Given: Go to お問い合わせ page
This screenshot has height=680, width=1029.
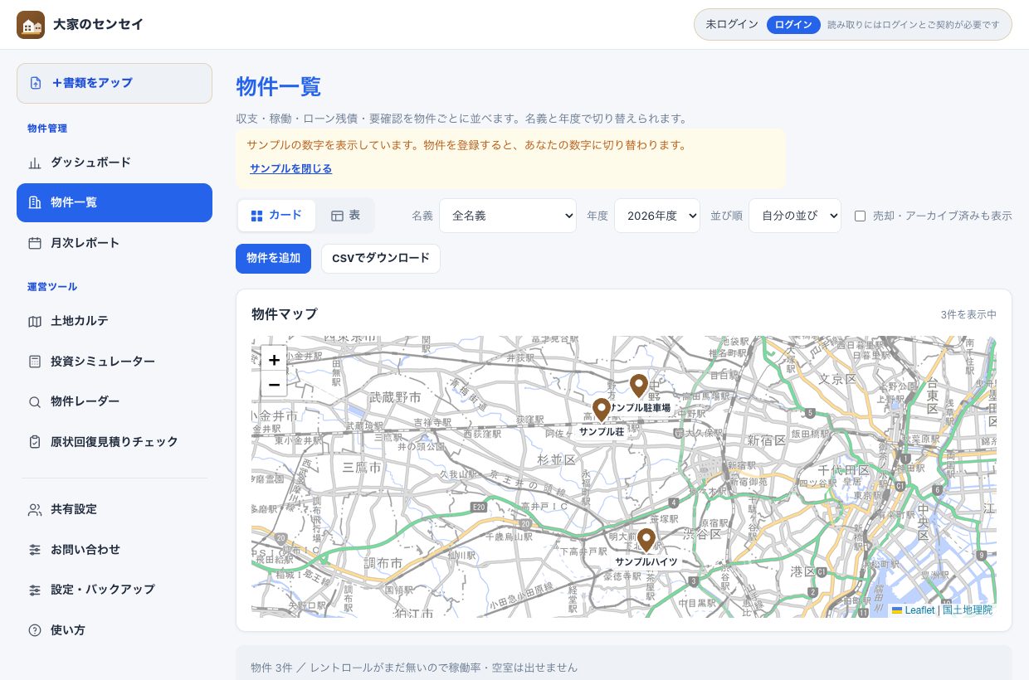Looking at the screenshot, I should pos(115,550).
